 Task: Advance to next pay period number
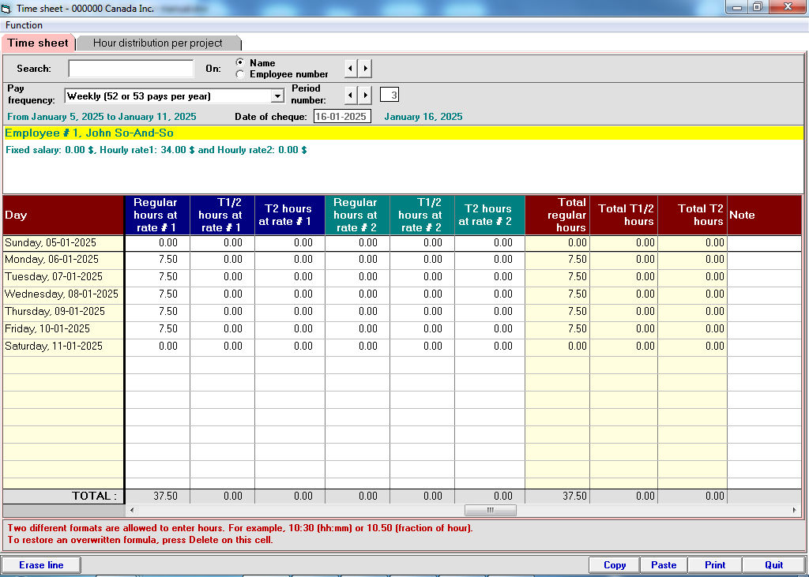tap(365, 96)
